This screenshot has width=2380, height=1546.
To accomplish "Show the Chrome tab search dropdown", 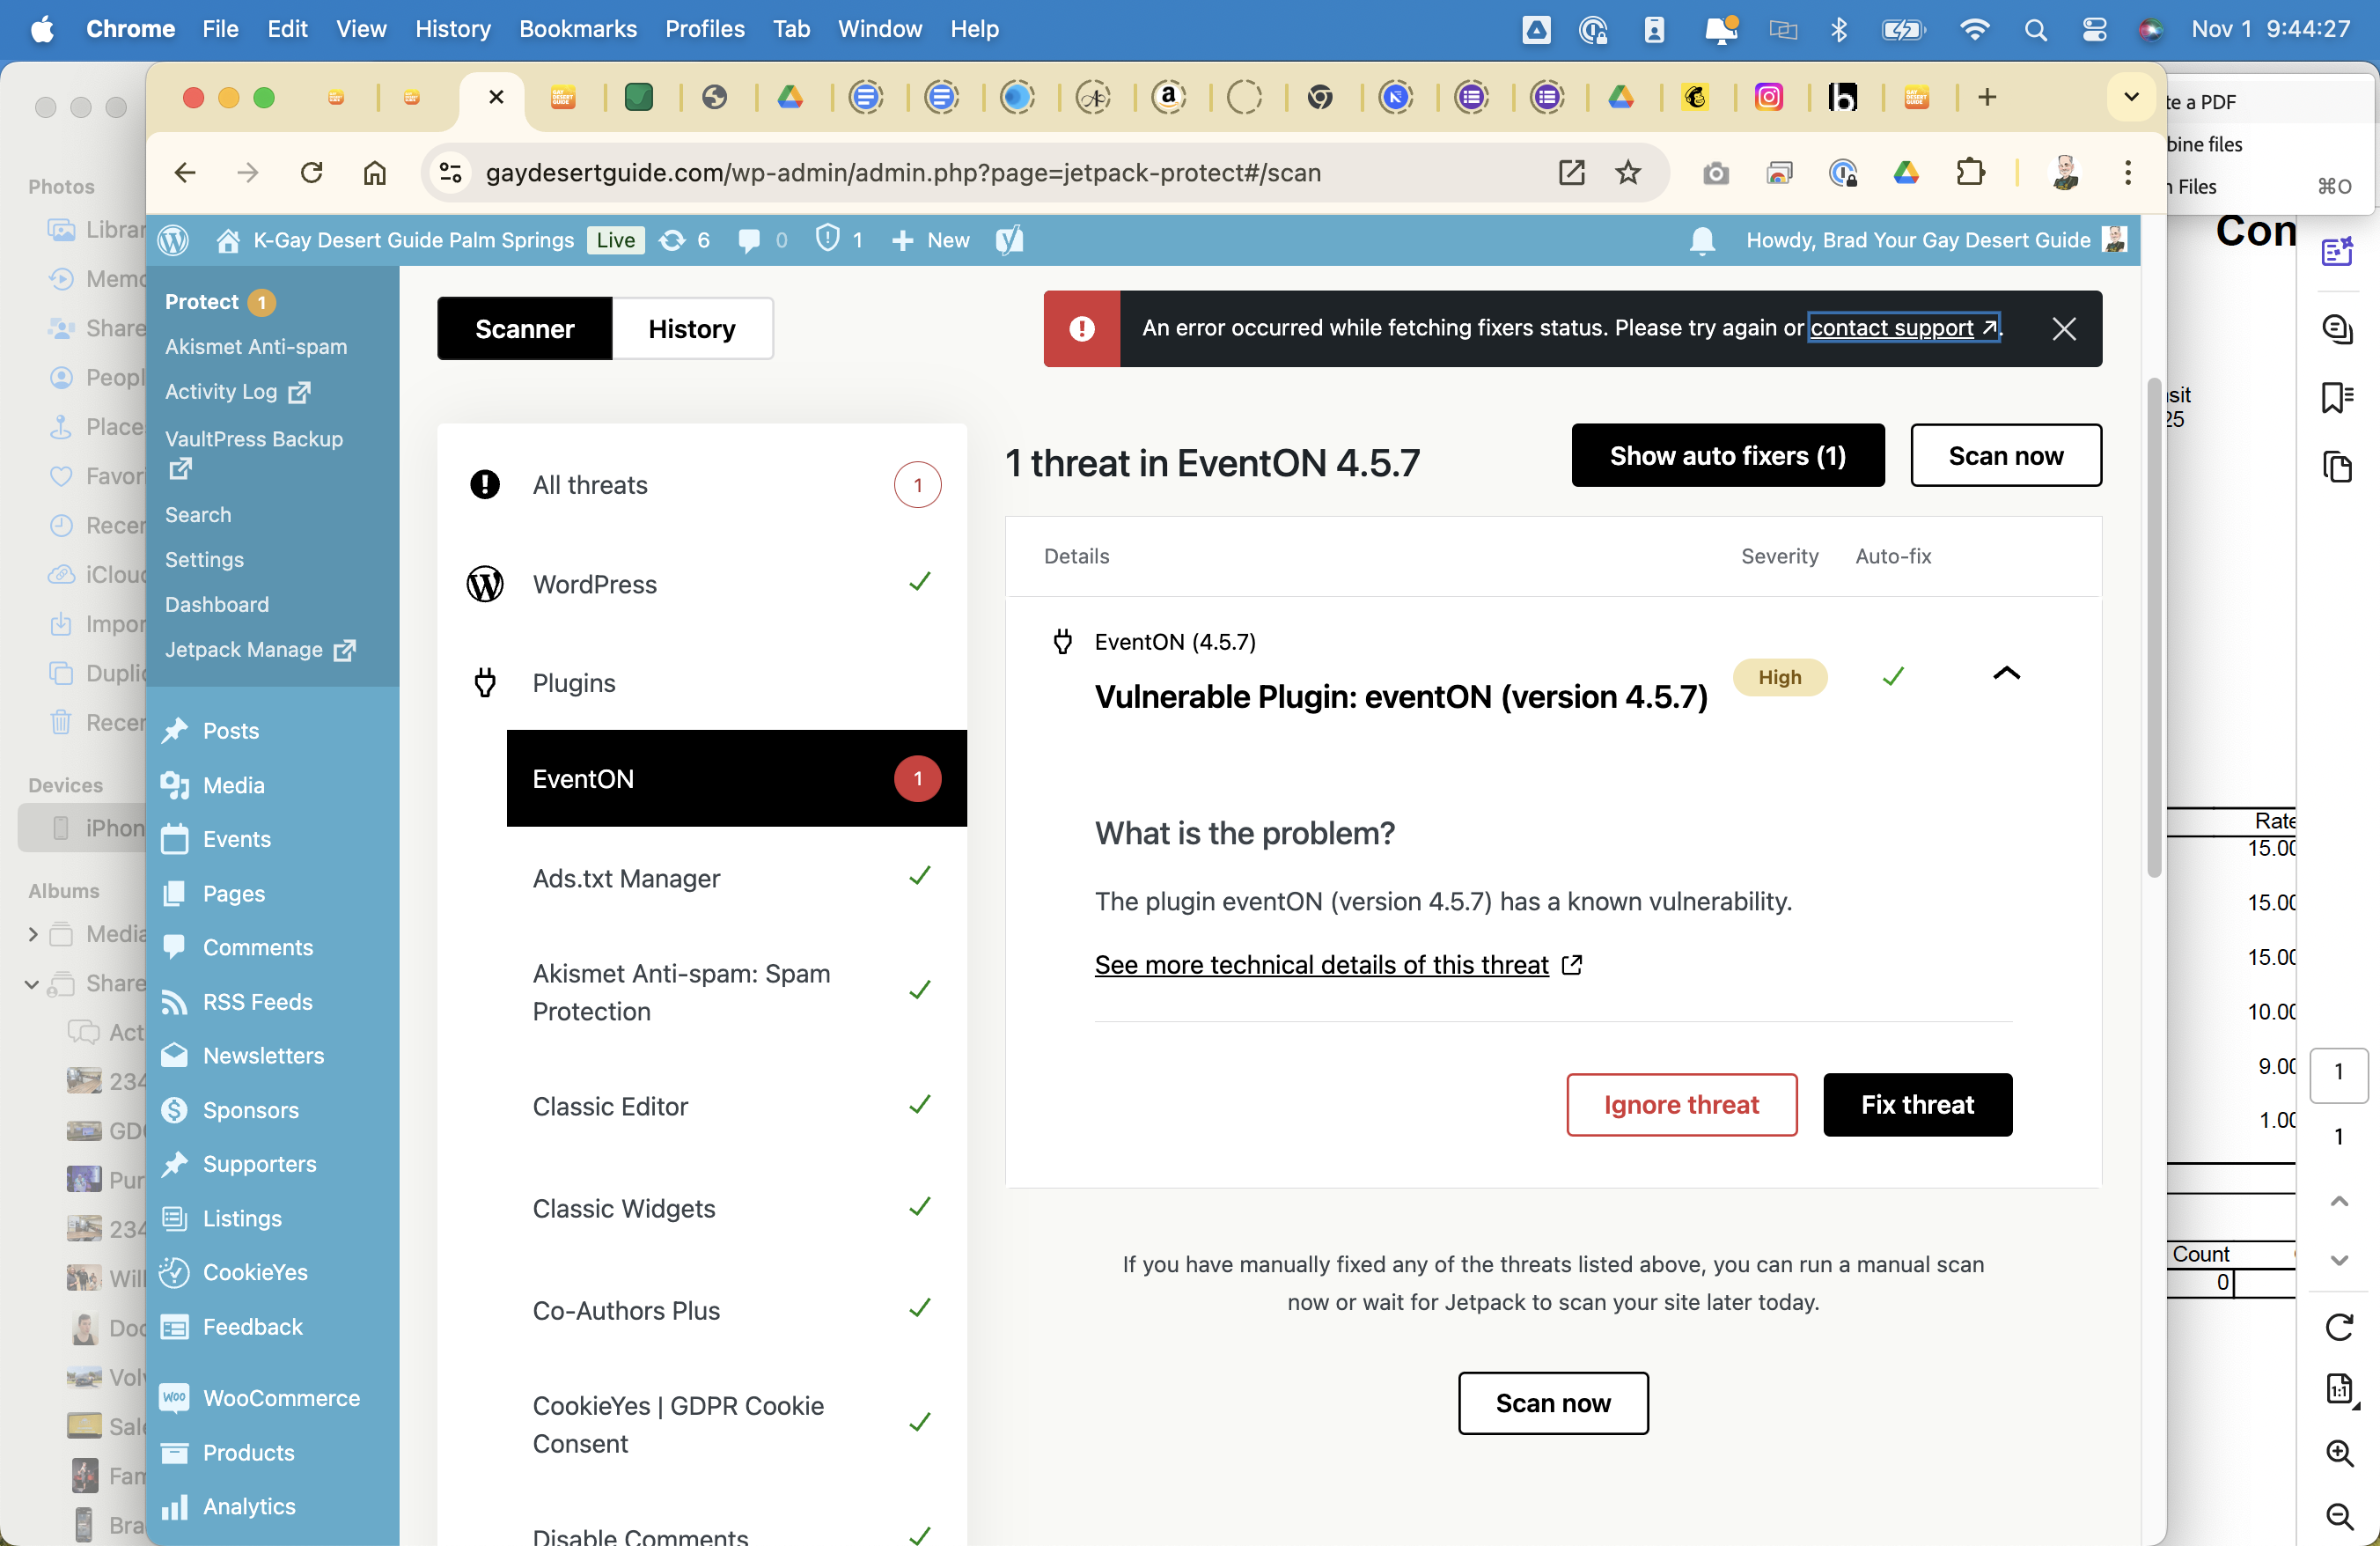I will (2131, 97).
